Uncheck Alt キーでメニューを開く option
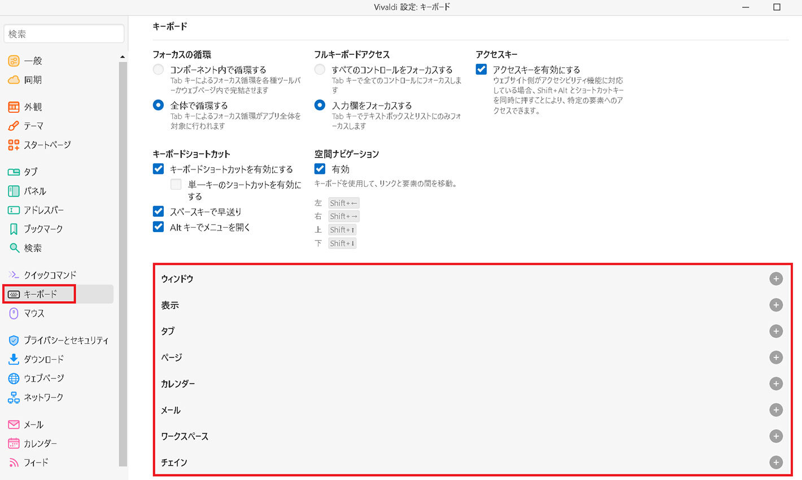802x480 pixels. tap(159, 227)
